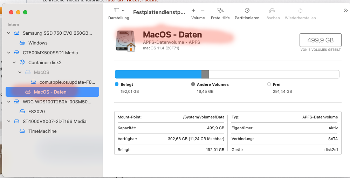The height and width of the screenshot is (178, 350).
Task: Click the Windows volume drive icon
Action: click(x=22, y=43)
